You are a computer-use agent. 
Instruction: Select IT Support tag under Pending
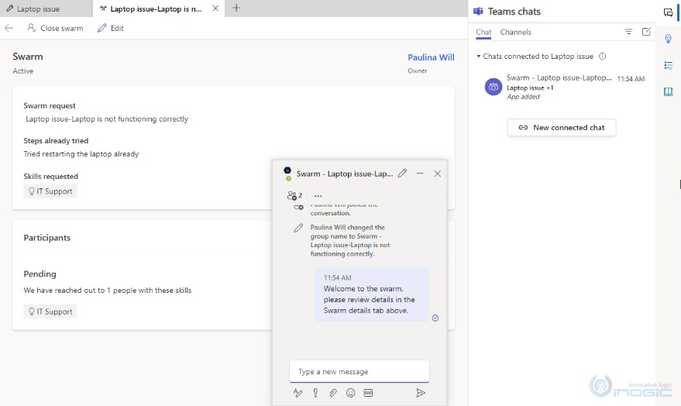tap(50, 311)
